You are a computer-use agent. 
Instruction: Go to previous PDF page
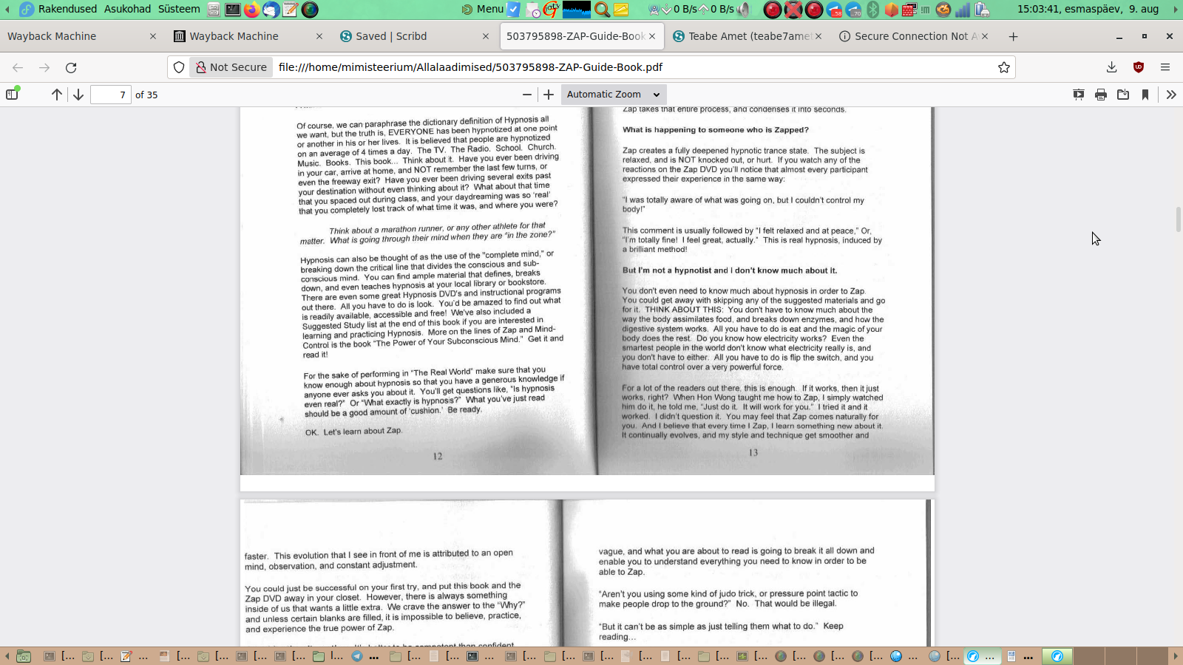click(x=57, y=95)
